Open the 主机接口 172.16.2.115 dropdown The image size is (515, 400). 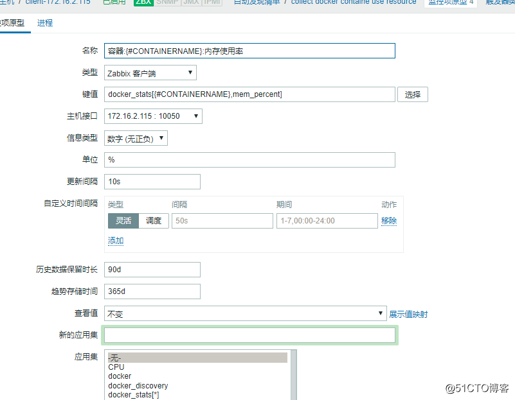coord(153,116)
